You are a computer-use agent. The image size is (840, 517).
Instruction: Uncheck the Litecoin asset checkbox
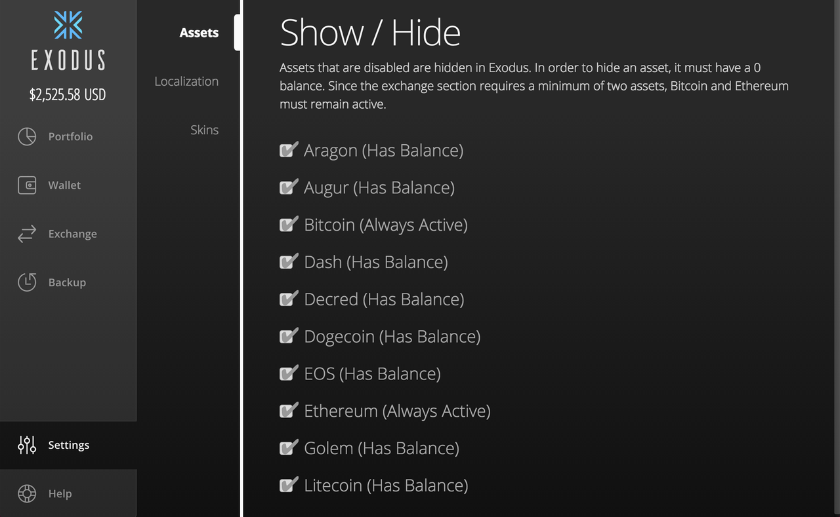coord(288,486)
